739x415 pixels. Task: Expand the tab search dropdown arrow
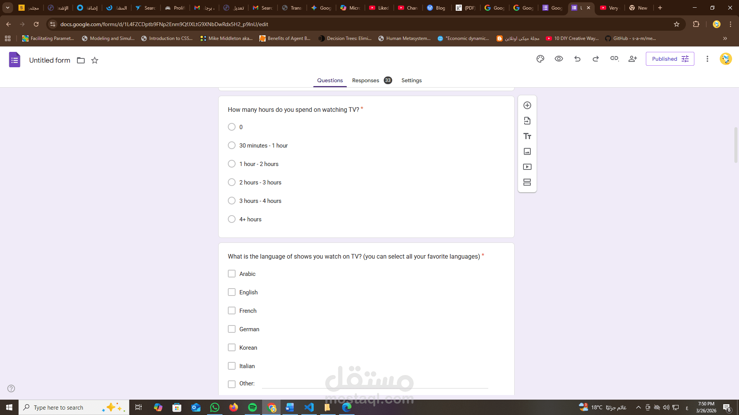8,8
